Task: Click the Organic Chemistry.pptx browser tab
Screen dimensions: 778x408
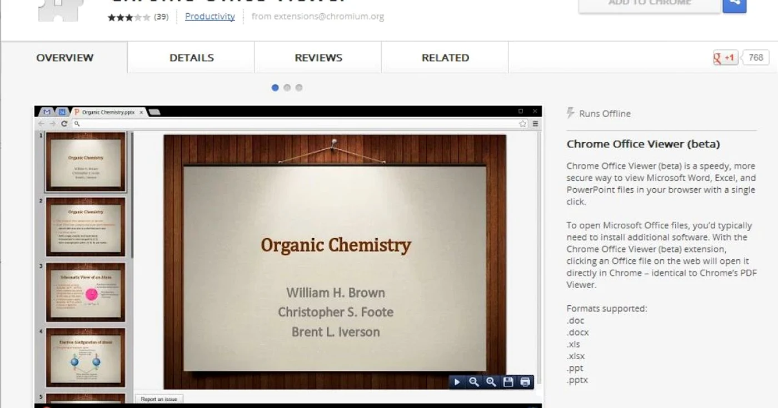Action: click(x=108, y=112)
